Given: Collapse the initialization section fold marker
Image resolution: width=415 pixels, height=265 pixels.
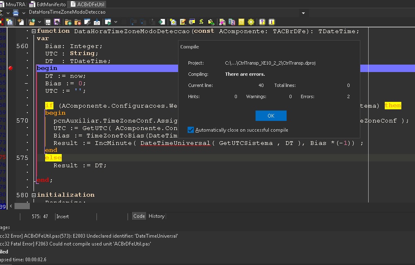Looking at the screenshot, I should pos(34,195).
